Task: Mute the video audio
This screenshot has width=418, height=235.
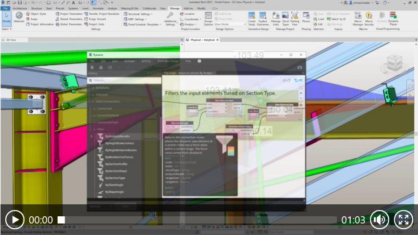Action: click(380, 220)
